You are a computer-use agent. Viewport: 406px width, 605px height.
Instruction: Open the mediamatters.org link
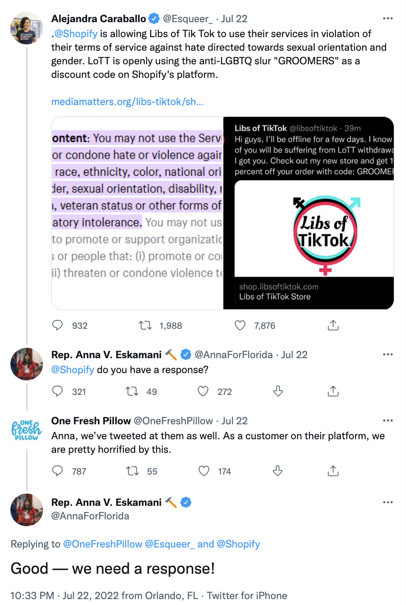[x=127, y=101]
